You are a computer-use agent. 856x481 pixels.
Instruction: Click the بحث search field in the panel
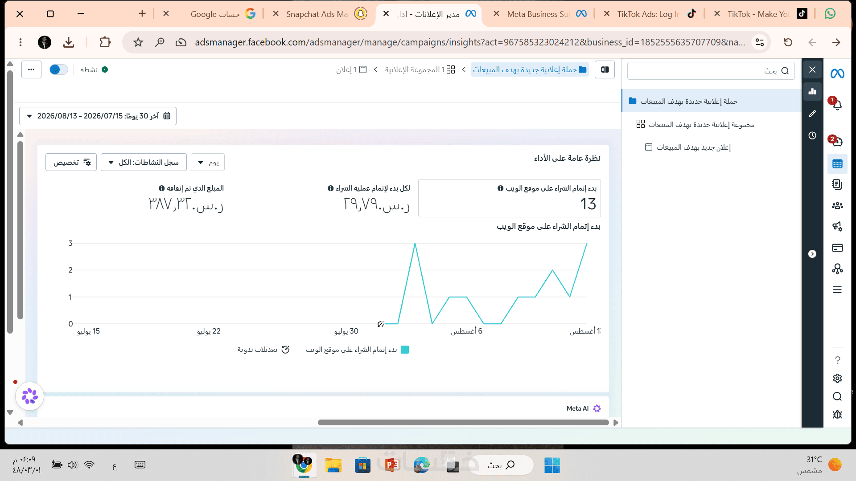[711, 71]
